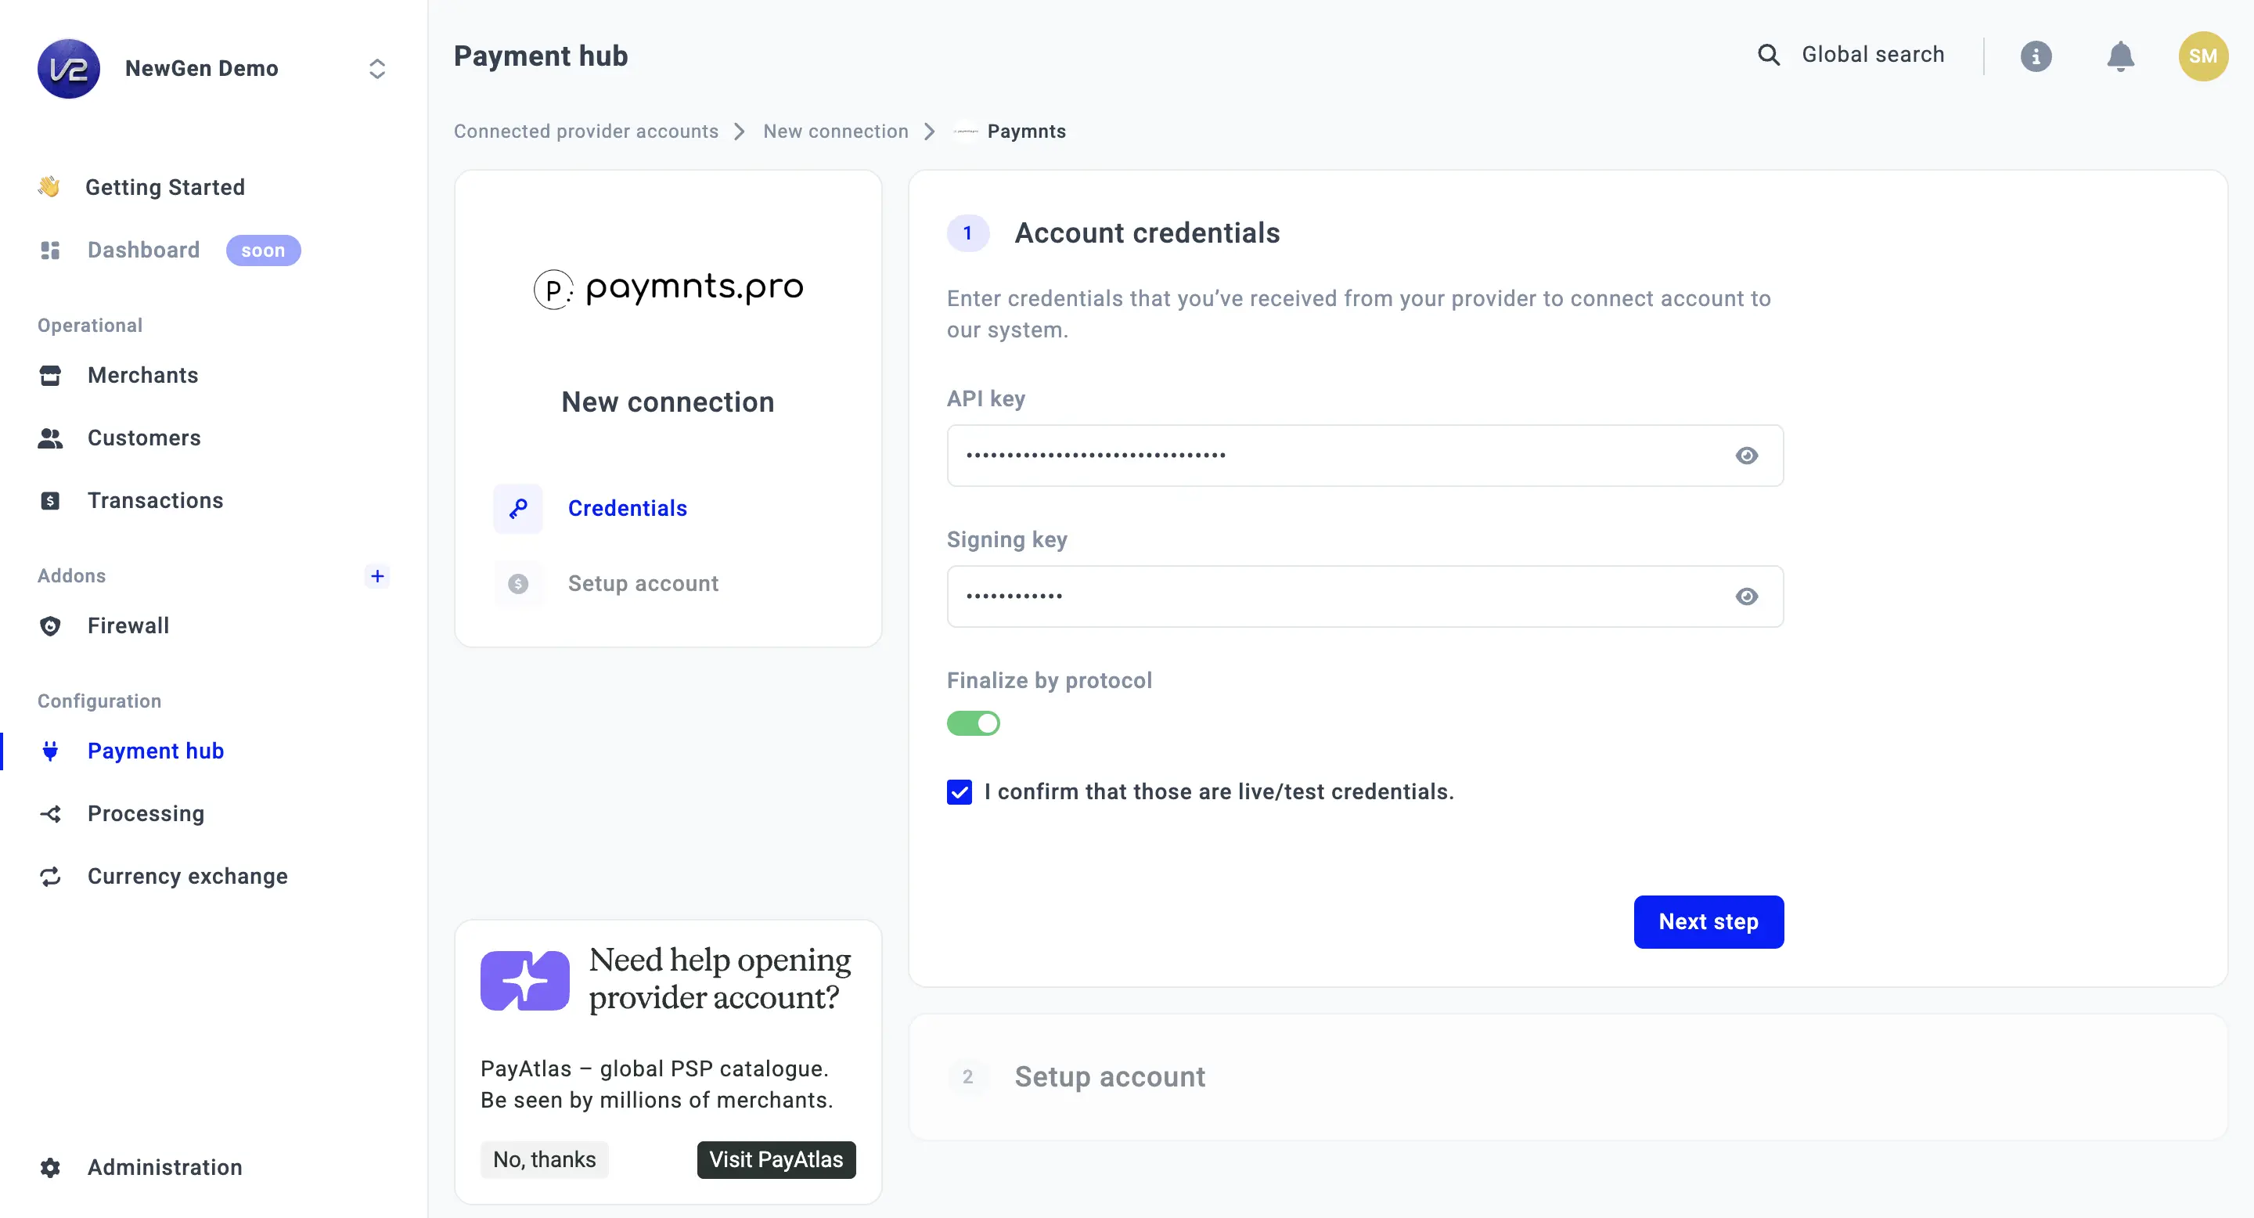
Task: Open Getting Started page
Action: [x=164, y=187]
